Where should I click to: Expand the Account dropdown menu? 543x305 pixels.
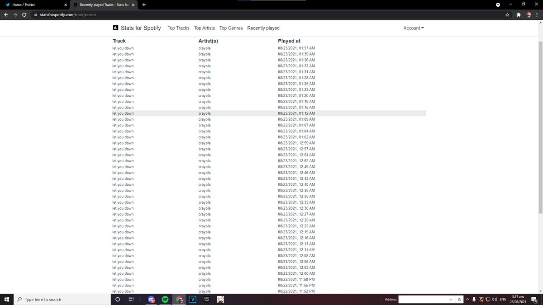[413, 28]
